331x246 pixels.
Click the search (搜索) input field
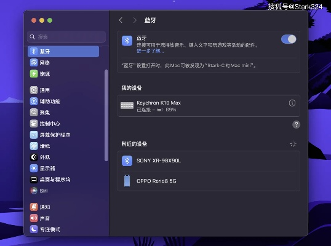coord(66,37)
